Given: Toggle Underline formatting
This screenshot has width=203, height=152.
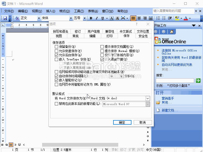Looking at the screenshot, I should [x=103, y=18].
